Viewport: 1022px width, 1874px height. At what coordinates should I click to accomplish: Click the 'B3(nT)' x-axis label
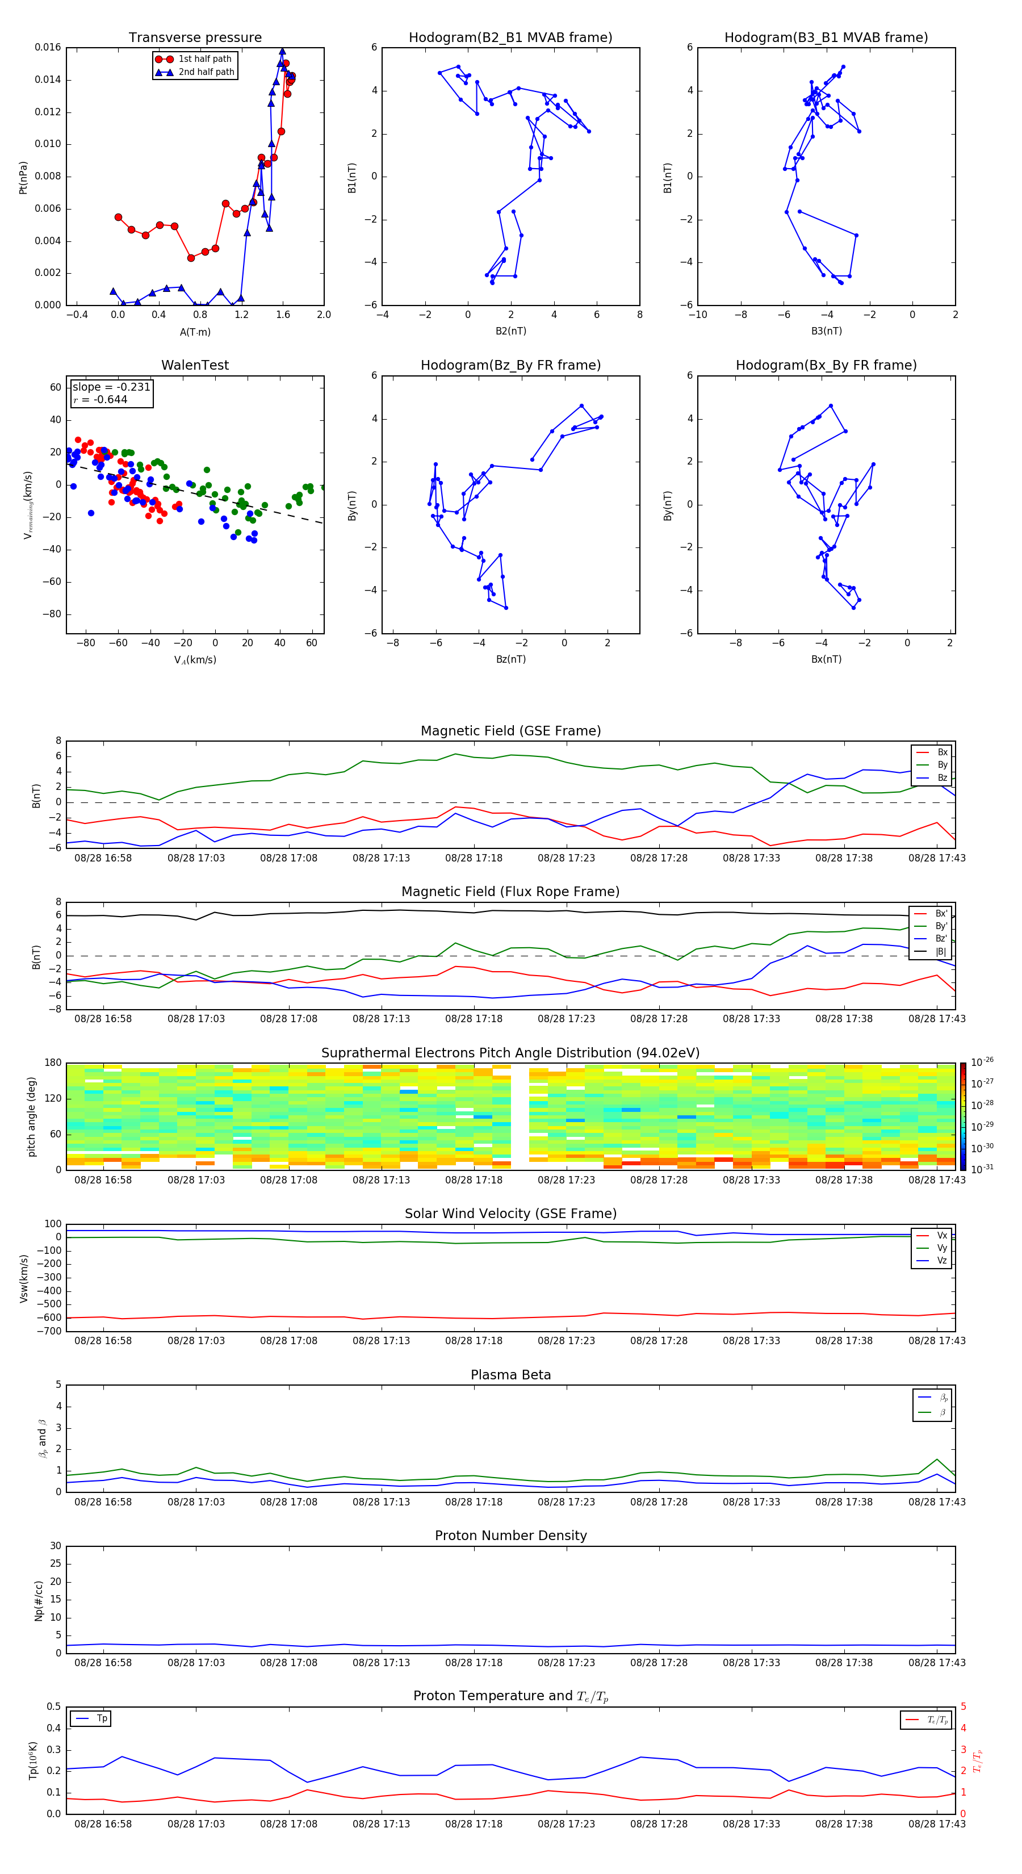(x=826, y=331)
